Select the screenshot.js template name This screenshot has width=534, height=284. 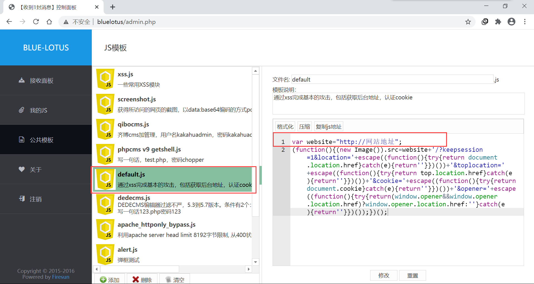137,99
